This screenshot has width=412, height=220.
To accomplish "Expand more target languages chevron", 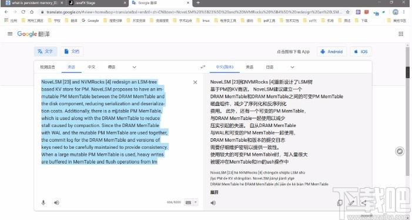I will click(292, 67).
